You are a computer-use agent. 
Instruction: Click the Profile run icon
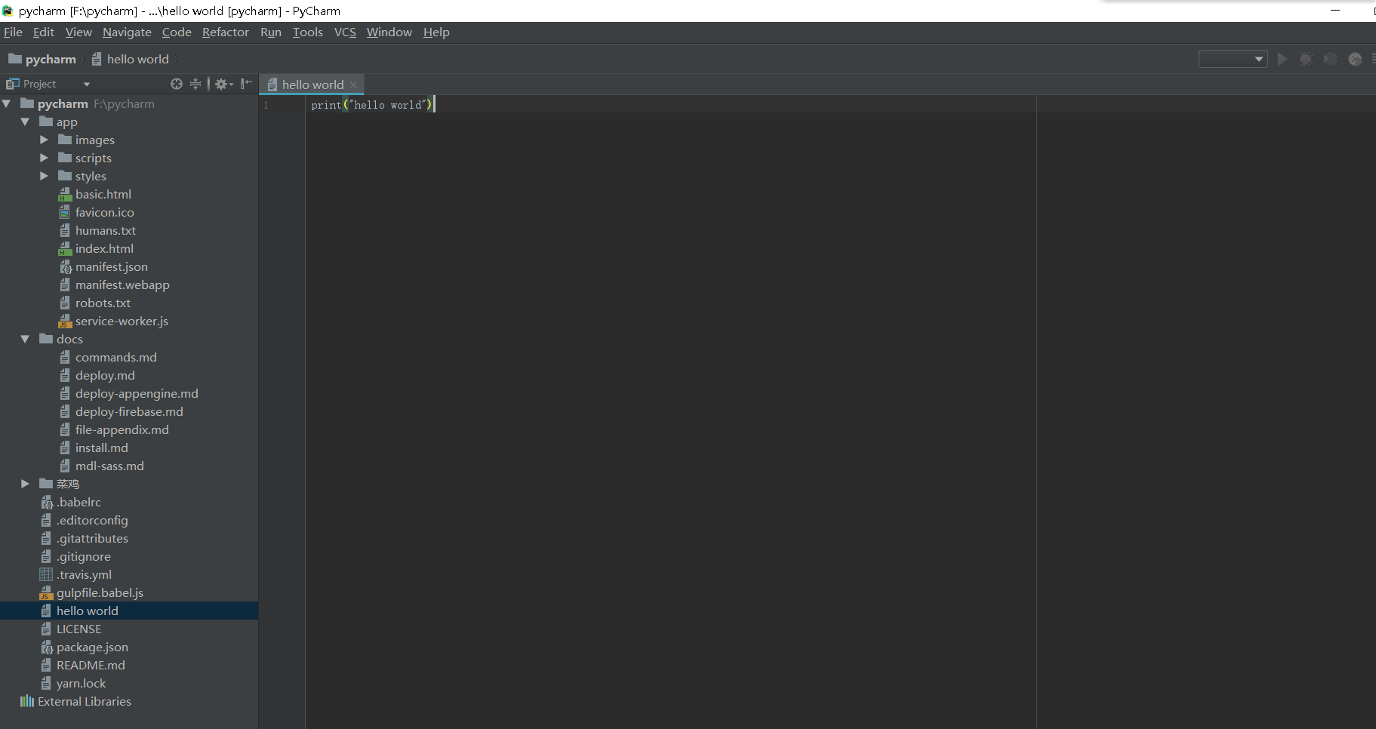[x=1355, y=59]
